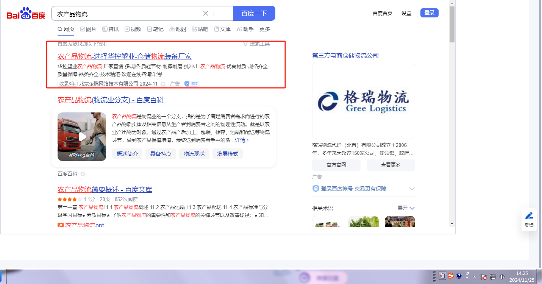Select the 具备特点 chip
Viewport: 542px width, 284px height.
[161, 154]
